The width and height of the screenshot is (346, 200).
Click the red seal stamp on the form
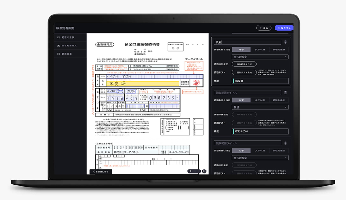click(196, 83)
